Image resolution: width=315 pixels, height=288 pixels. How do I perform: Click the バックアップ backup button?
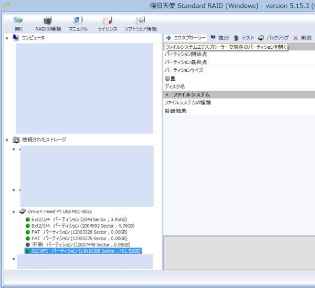tap(273, 38)
